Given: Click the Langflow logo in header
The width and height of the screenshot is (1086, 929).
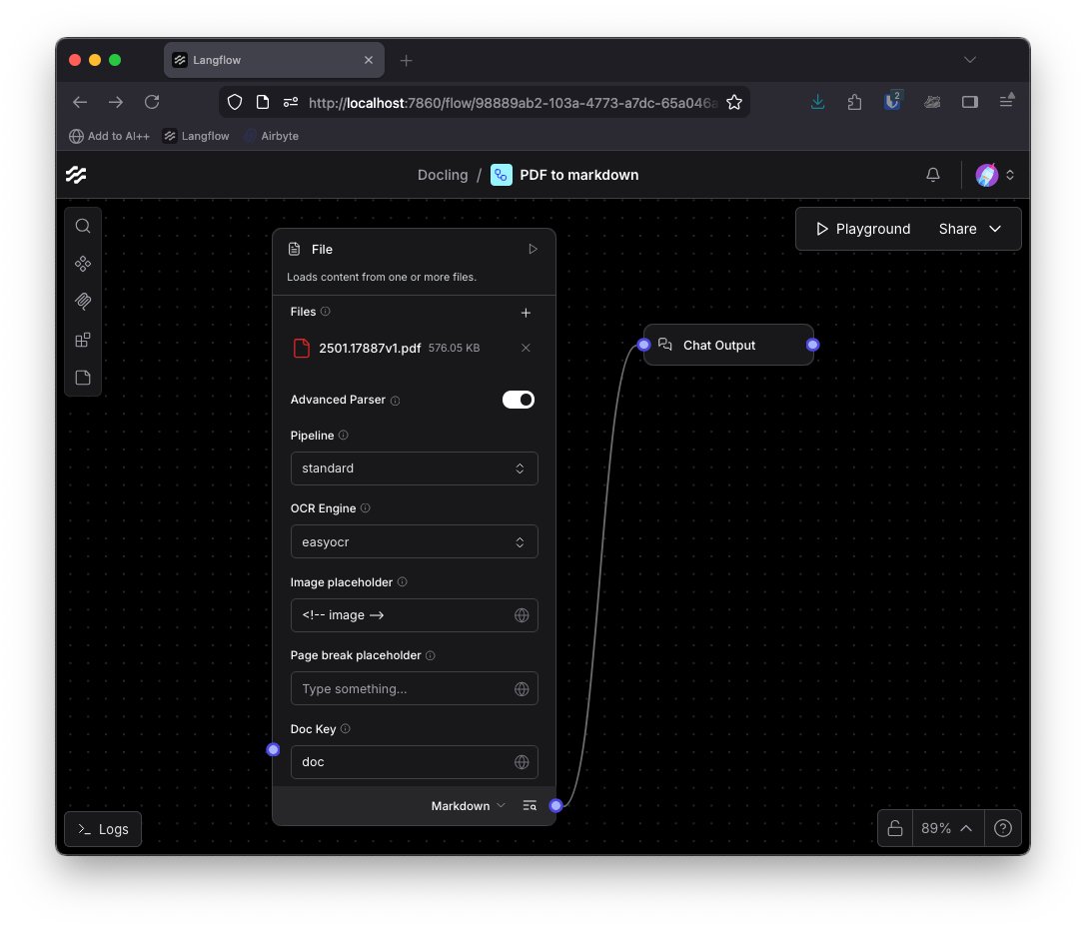Looking at the screenshot, I should coord(76,175).
